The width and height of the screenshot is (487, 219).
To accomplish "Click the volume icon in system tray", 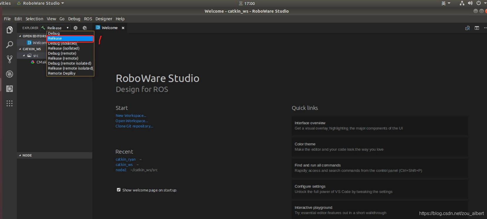I will click(x=470, y=3).
